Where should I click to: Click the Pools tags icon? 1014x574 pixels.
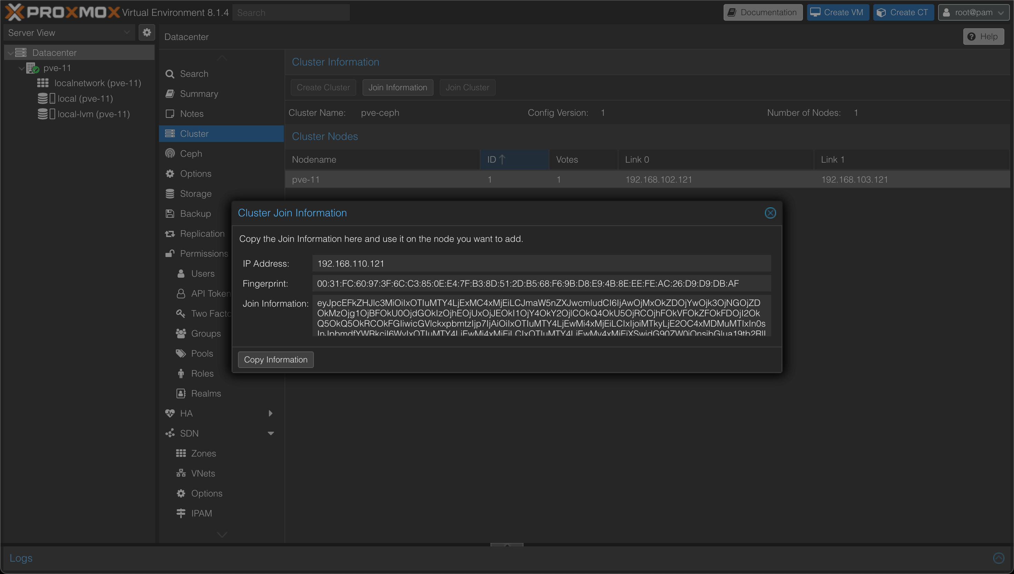181,353
